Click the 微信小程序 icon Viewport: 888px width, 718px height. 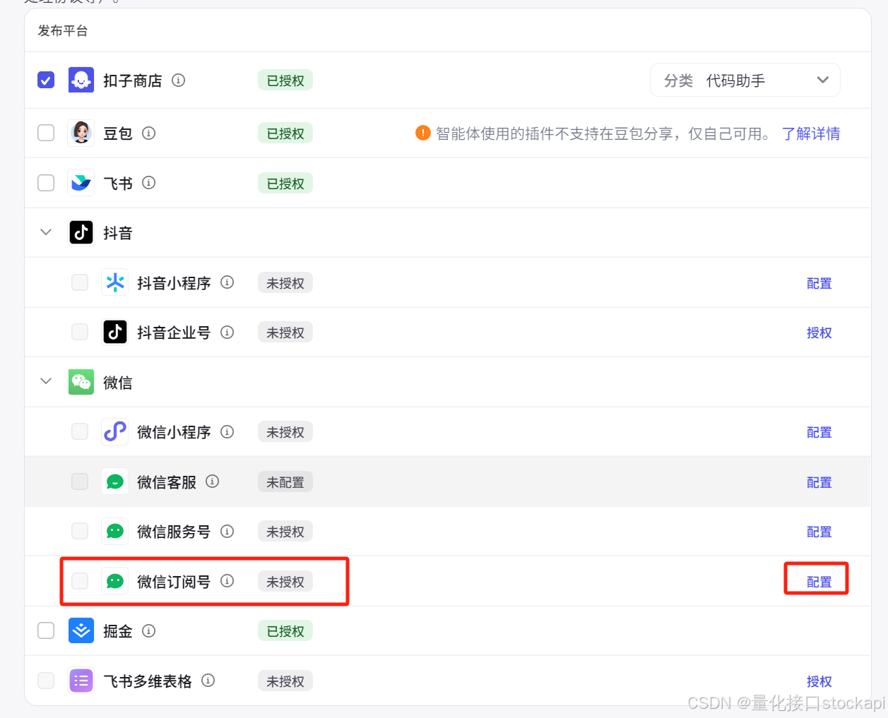tap(115, 431)
